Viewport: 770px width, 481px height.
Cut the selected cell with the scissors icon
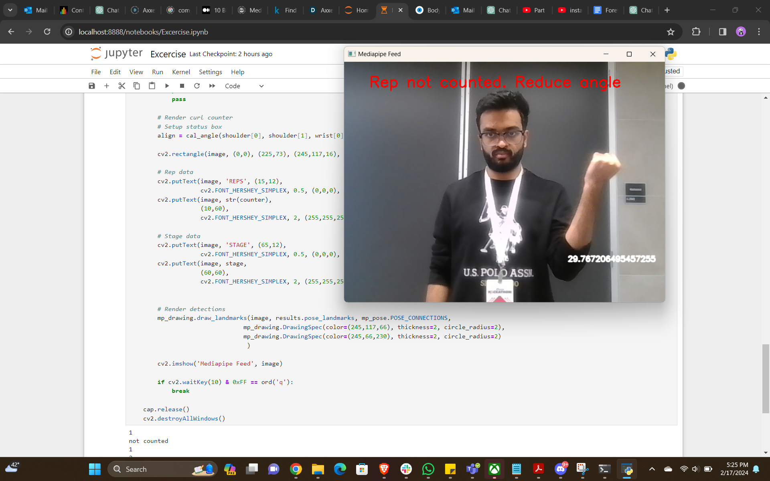pyautogui.click(x=122, y=85)
